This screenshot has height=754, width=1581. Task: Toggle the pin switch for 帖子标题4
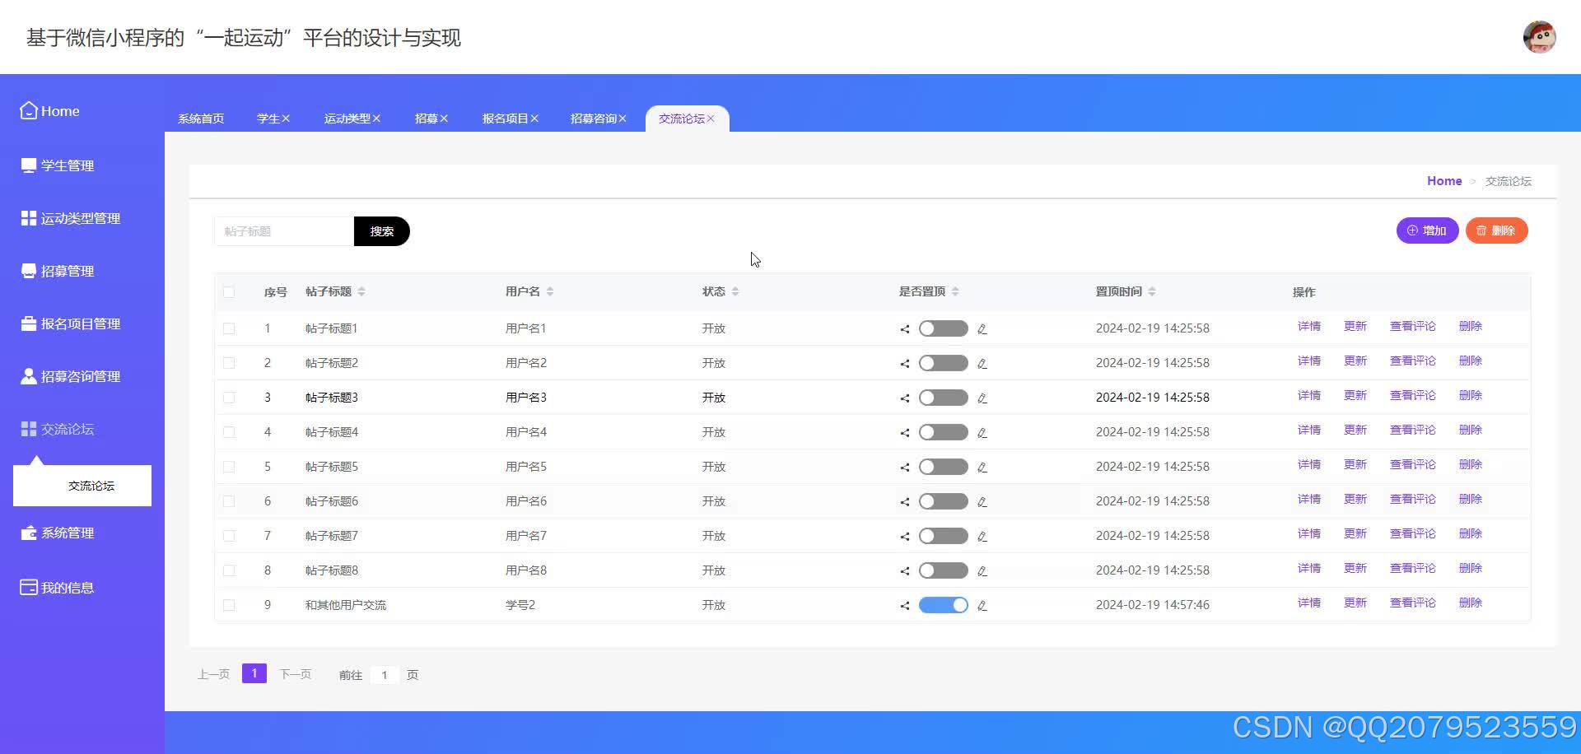944,432
